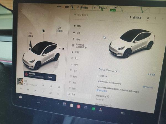The width and height of the screenshot is (166, 124).
Task: Tap the large car image in software panel
Action: point(132,44)
